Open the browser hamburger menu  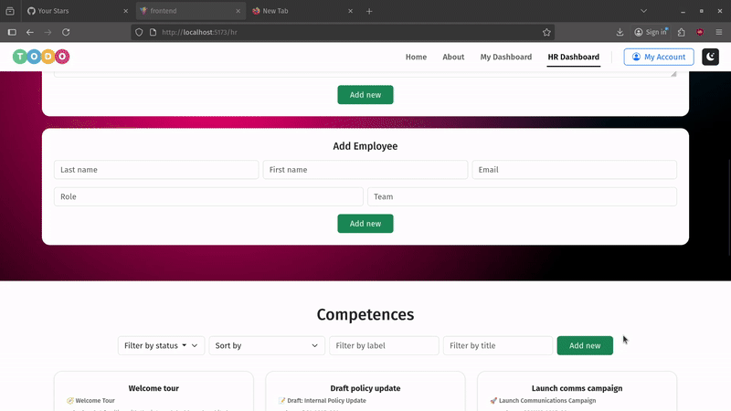[719, 32]
